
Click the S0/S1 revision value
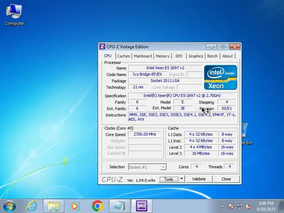pyautogui.click(x=227, y=108)
